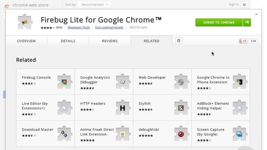Switch to the Reviews tab
267x150 pixels.
coord(110,41)
